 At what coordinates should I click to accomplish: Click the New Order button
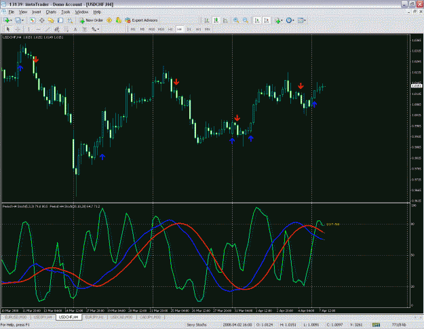click(x=91, y=20)
